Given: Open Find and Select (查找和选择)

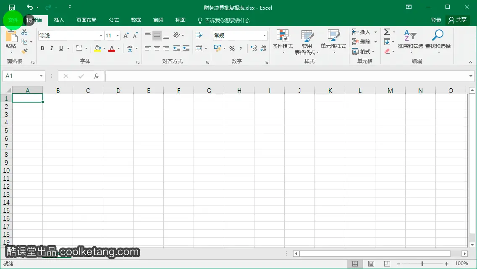Looking at the screenshot, I should (438, 42).
